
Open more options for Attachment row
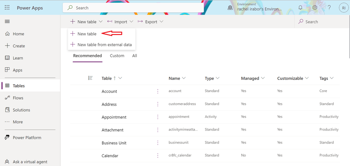coord(158,130)
